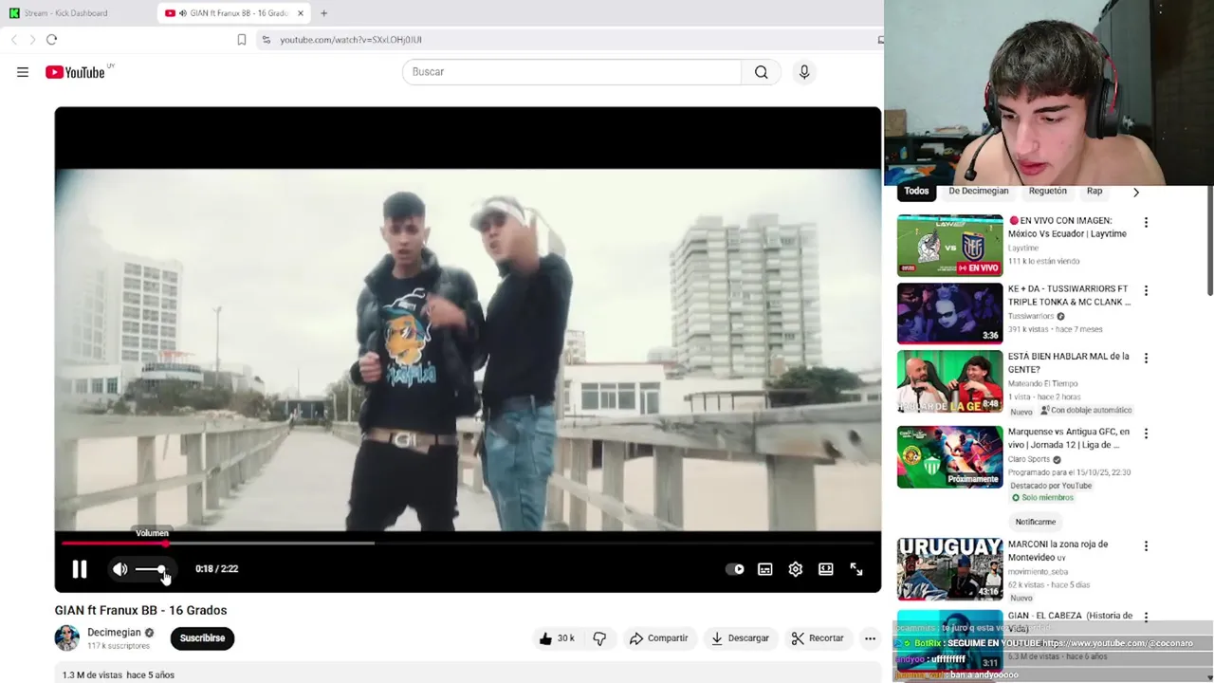Select the Todos filter chip
This screenshot has height=683, width=1214.
tap(916, 191)
